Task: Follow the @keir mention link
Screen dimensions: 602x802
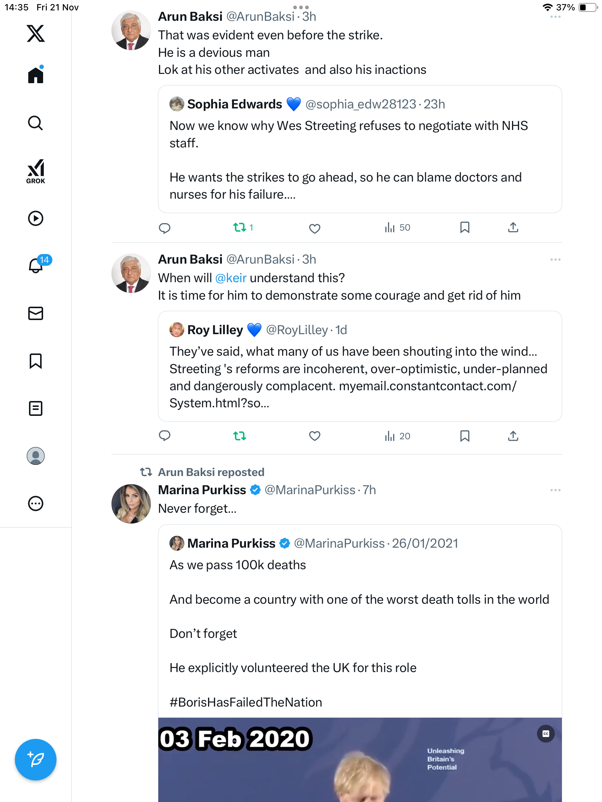Action: click(x=231, y=278)
